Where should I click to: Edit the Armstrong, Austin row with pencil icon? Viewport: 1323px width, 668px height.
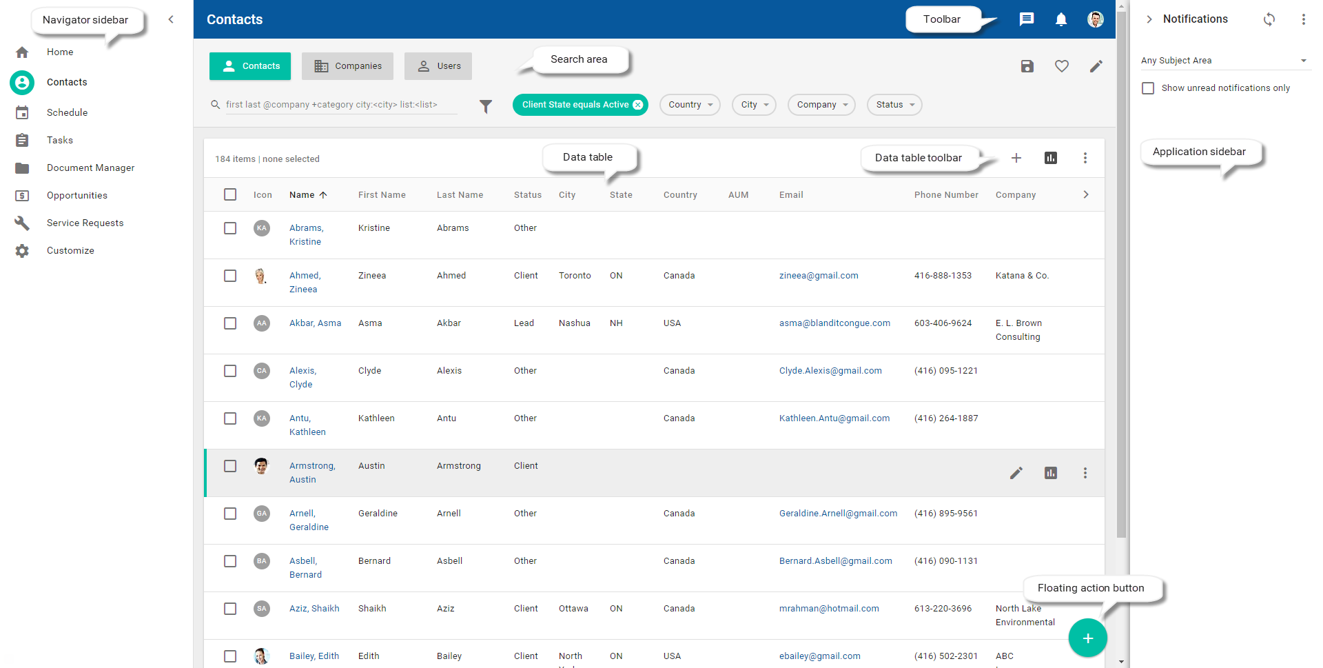click(x=1016, y=473)
